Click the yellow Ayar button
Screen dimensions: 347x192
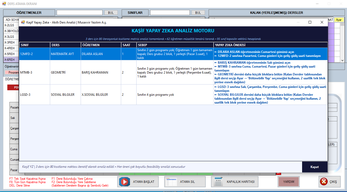339,20
